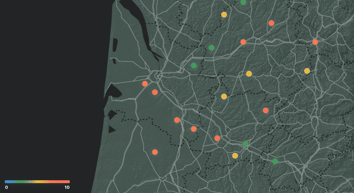The height and width of the screenshot is (193, 354).
Task: Click the bottommost green map marker
Action: (275, 161)
